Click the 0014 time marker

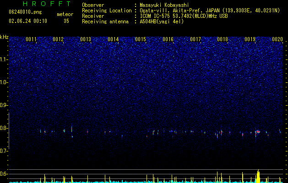click(113, 39)
